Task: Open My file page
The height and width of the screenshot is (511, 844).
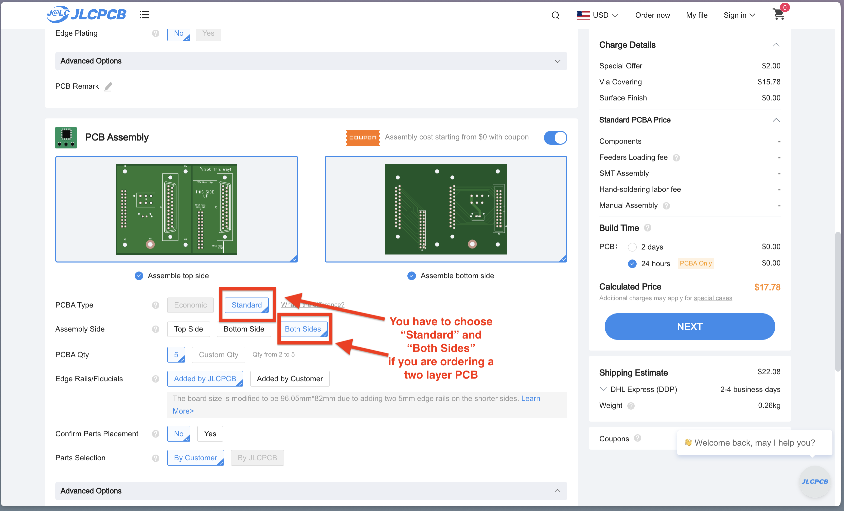Action: coord(696,15)
